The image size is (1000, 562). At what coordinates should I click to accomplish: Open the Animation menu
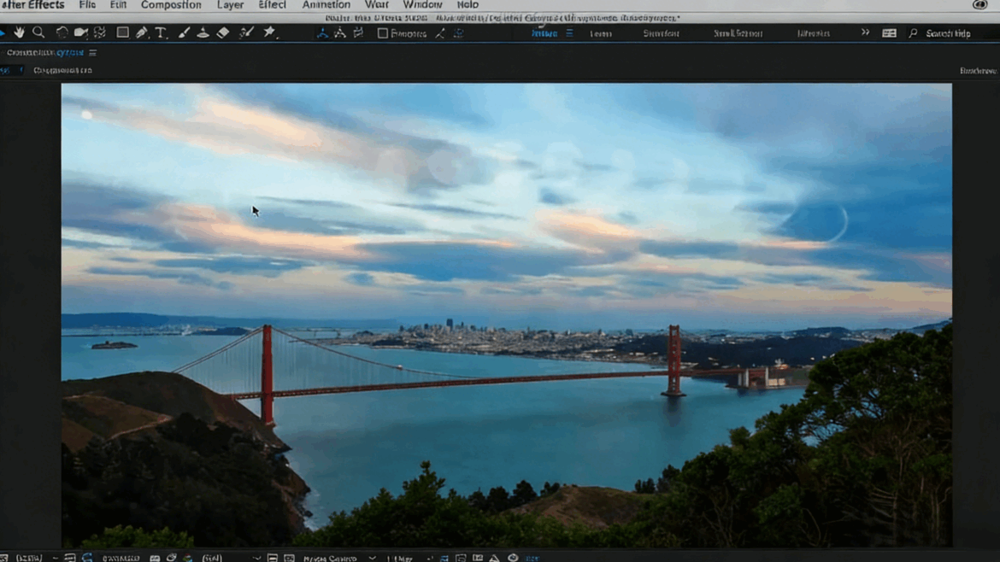(x=326, y=5)
